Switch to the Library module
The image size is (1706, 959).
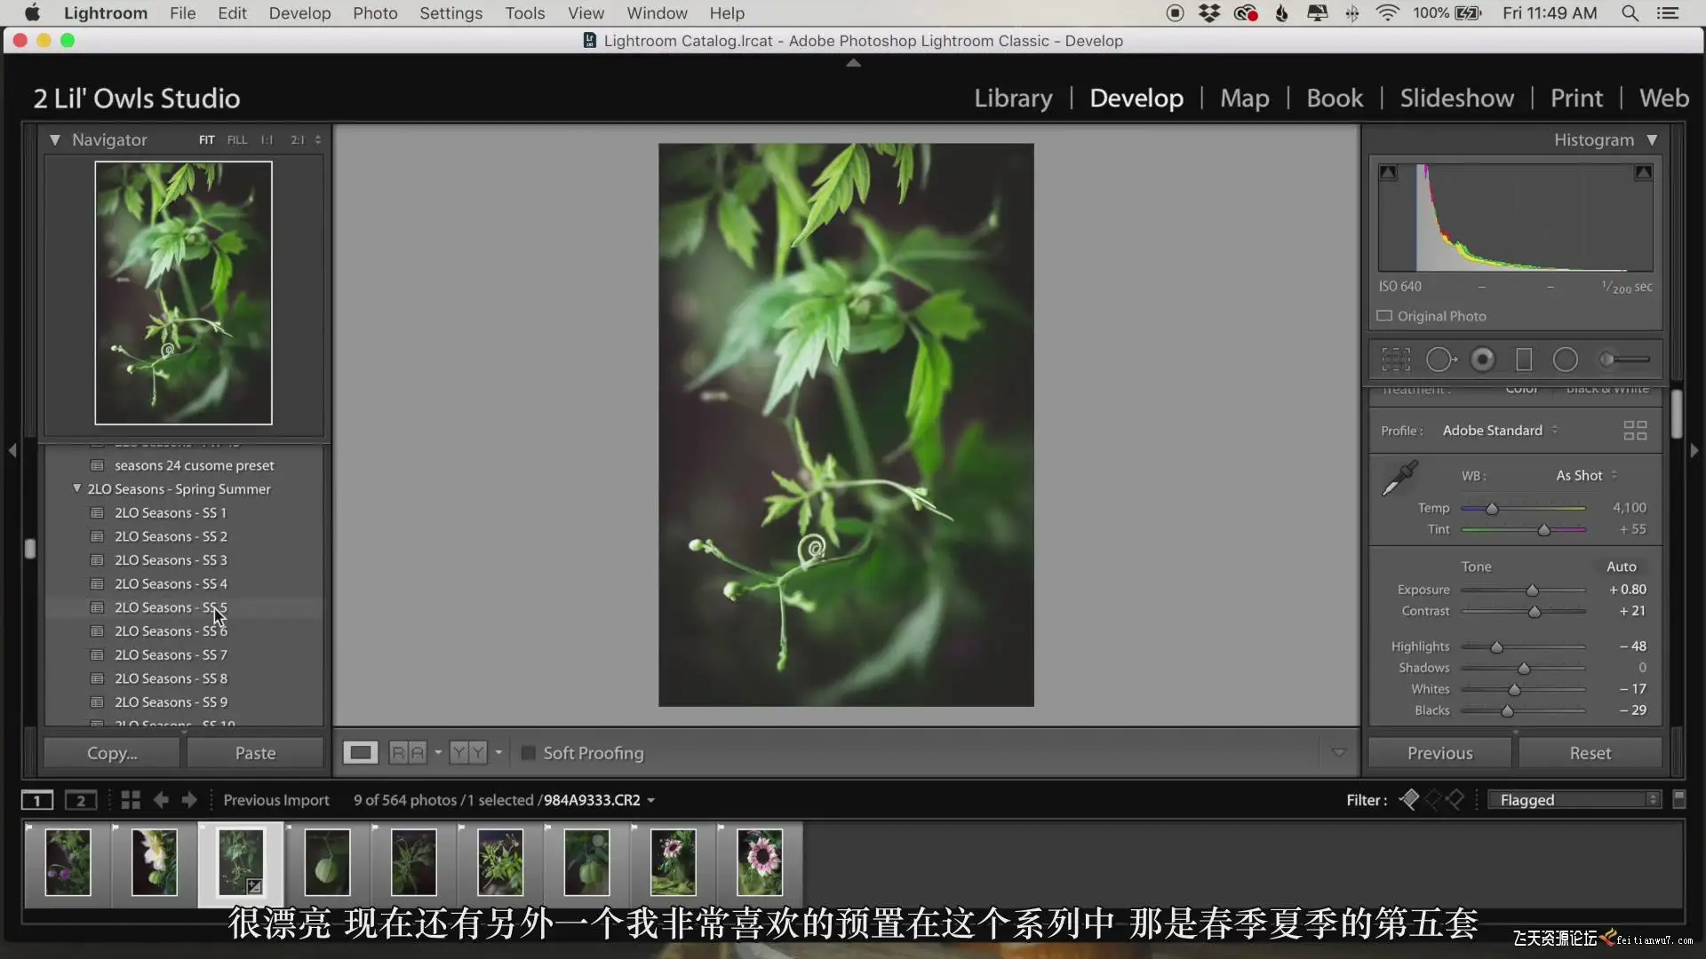click(1013, 98)
